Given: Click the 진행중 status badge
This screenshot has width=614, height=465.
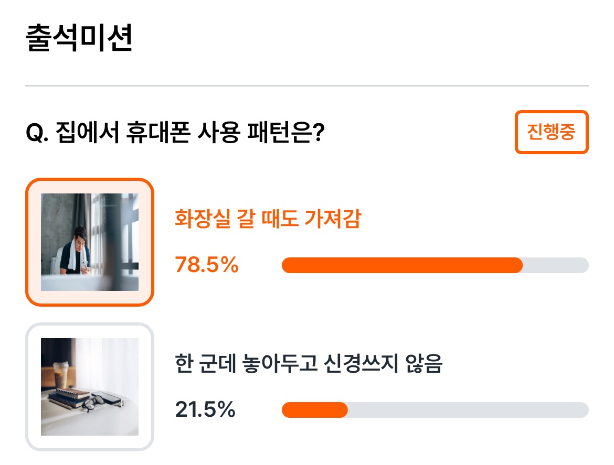Looking at the screenshot, I should (552, 132).
